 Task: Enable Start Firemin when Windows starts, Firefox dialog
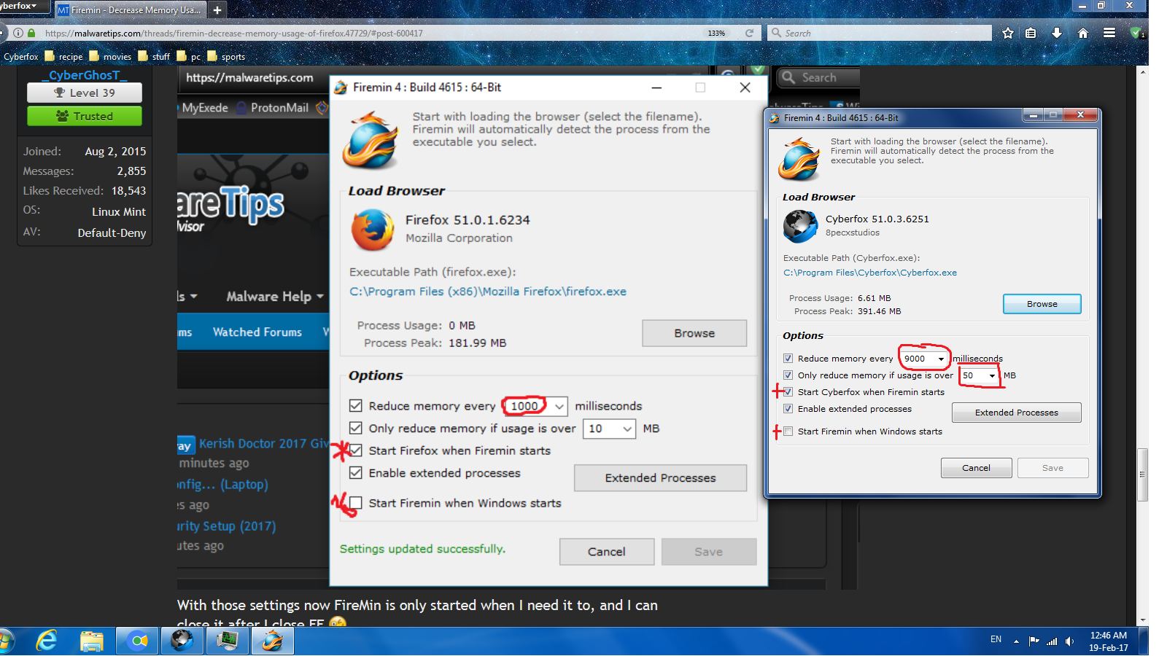356,503
